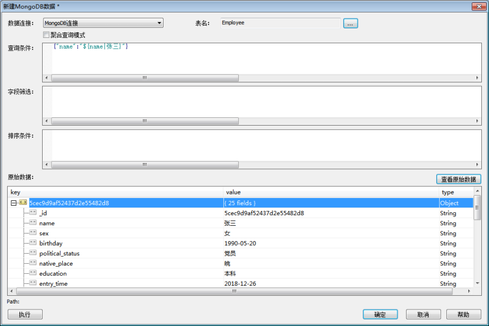Click the 字段筛选 horizontal scrollbar thumb
Viewport: 489px width, 326px height.
point(145,121)
